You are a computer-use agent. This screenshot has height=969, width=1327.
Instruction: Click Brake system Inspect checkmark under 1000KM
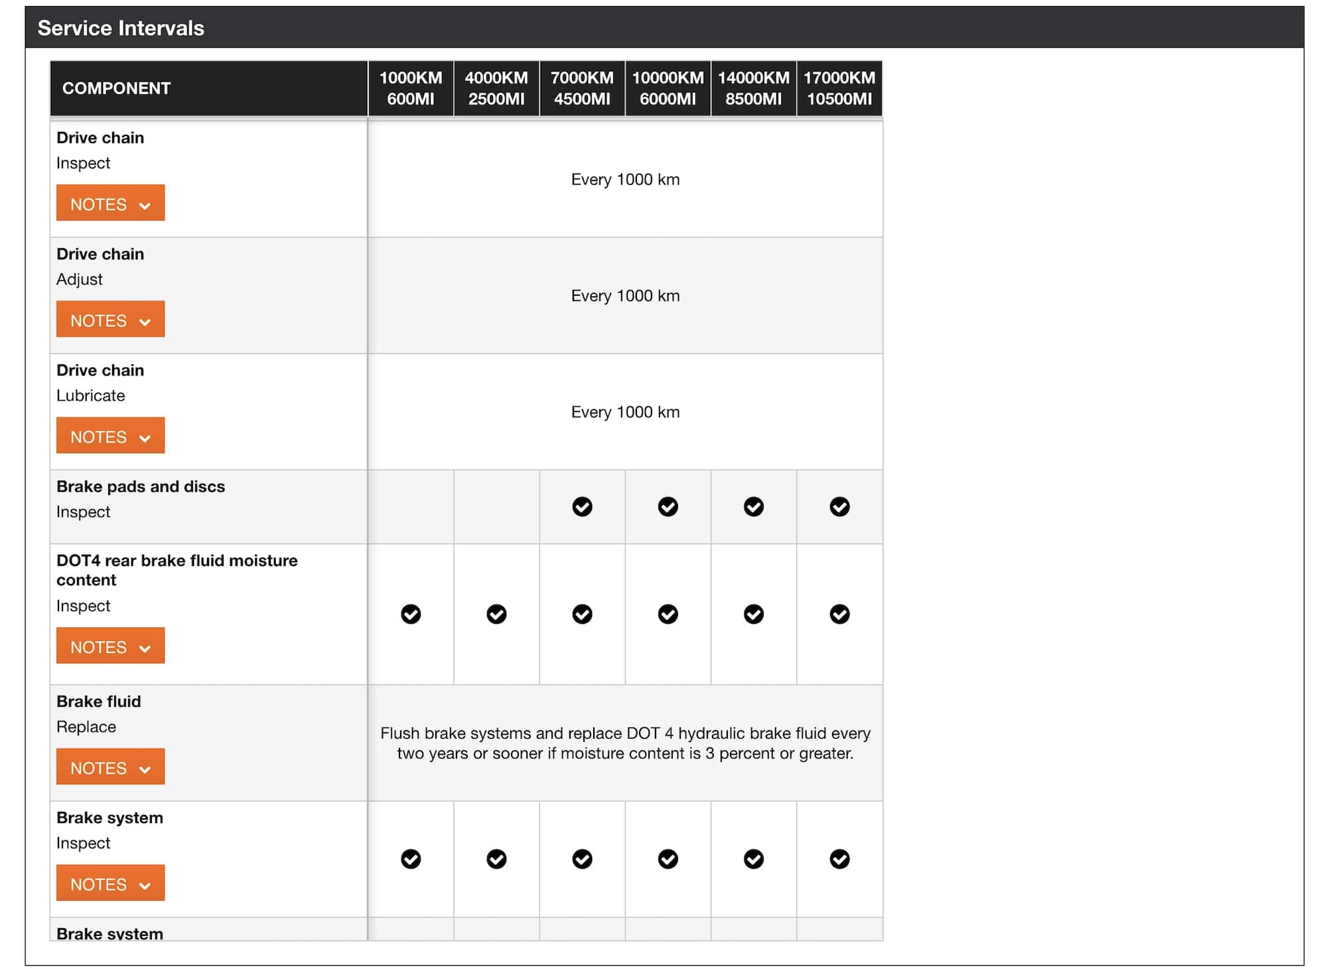(x=411, y=859)
